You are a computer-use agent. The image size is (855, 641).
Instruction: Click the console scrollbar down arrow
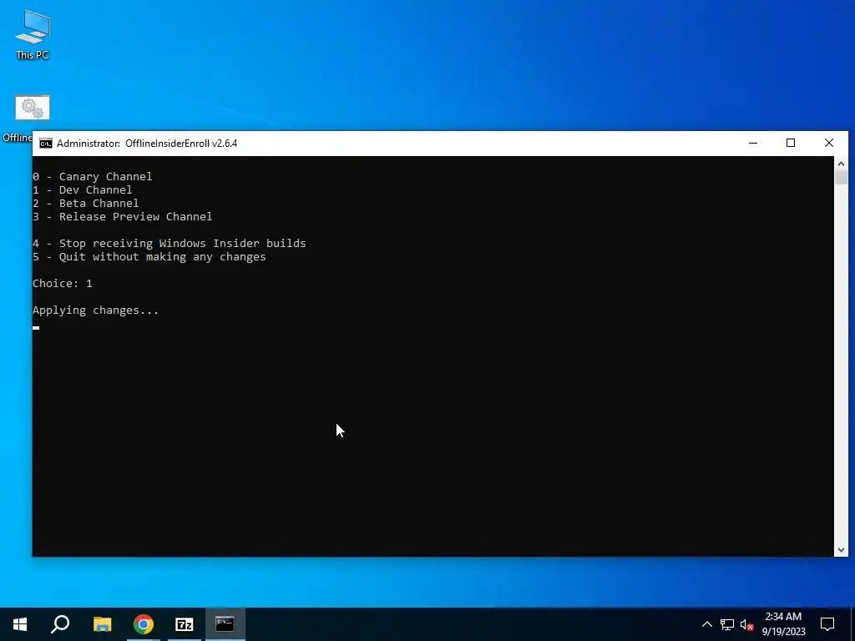click(841, 550)
